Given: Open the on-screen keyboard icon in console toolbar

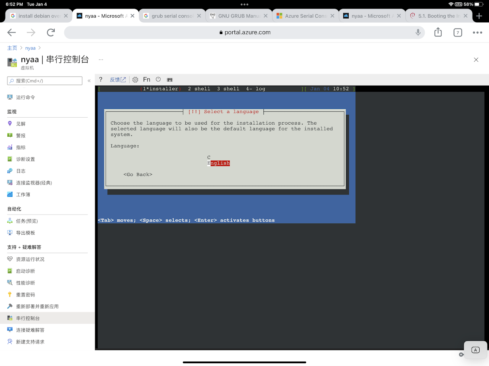Looking at the screenshot, I should tap(169, 79).
